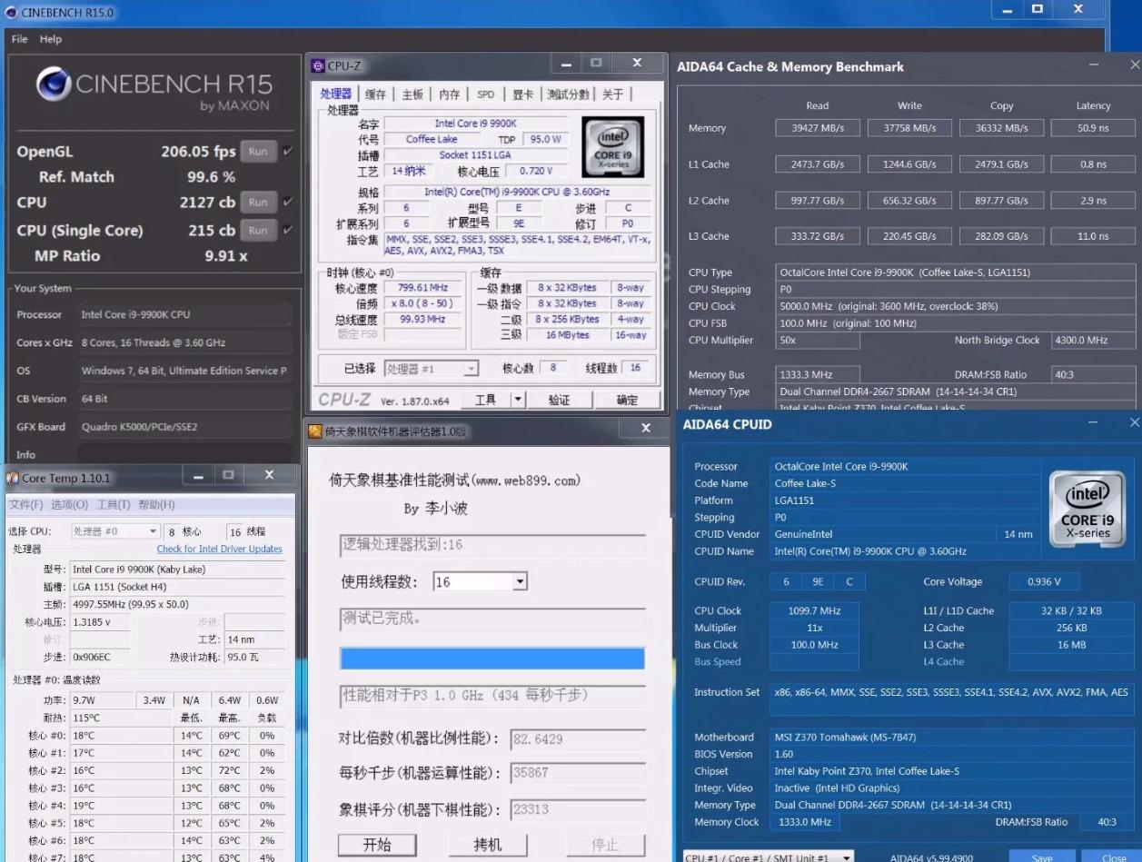1142x862 pixels.
Task: Click the chess benchmark window title icon
Action: (x=315, y=431)
